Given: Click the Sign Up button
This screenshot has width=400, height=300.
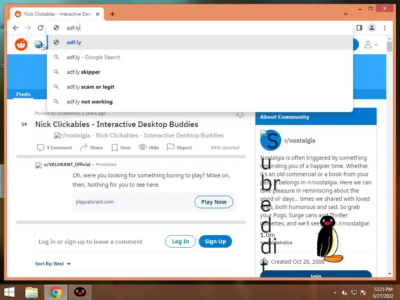Looking at the screenshot, I should click(215, 241).
